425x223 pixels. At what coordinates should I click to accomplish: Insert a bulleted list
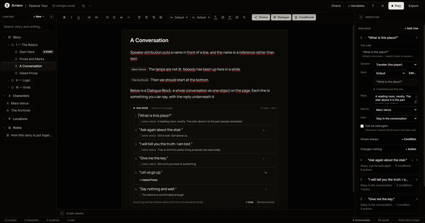coord(107,17)
